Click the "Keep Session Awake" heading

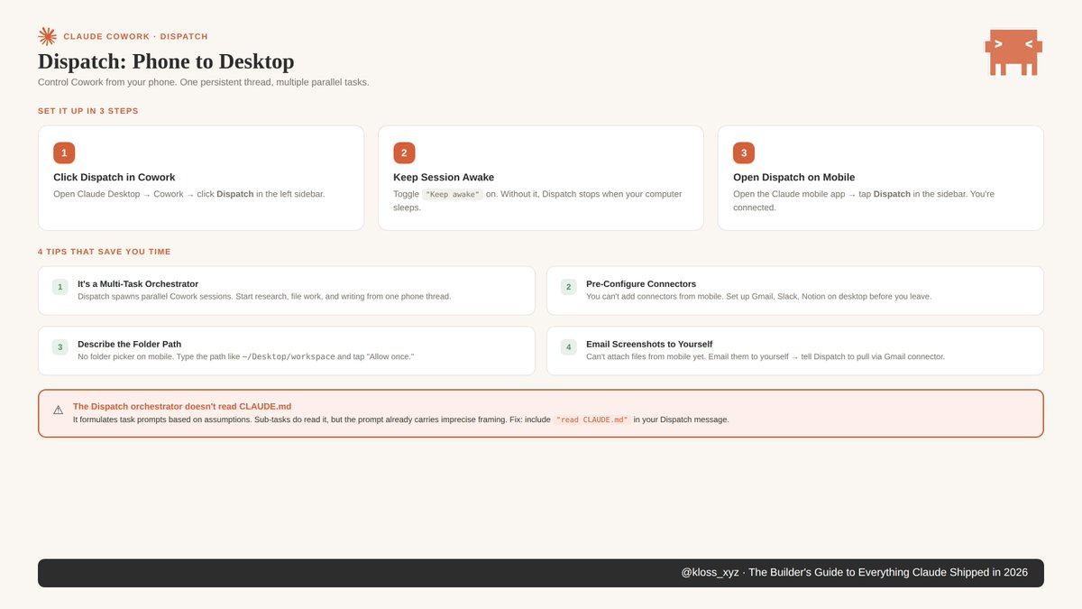pyautogui.click(x=444, y=177)
